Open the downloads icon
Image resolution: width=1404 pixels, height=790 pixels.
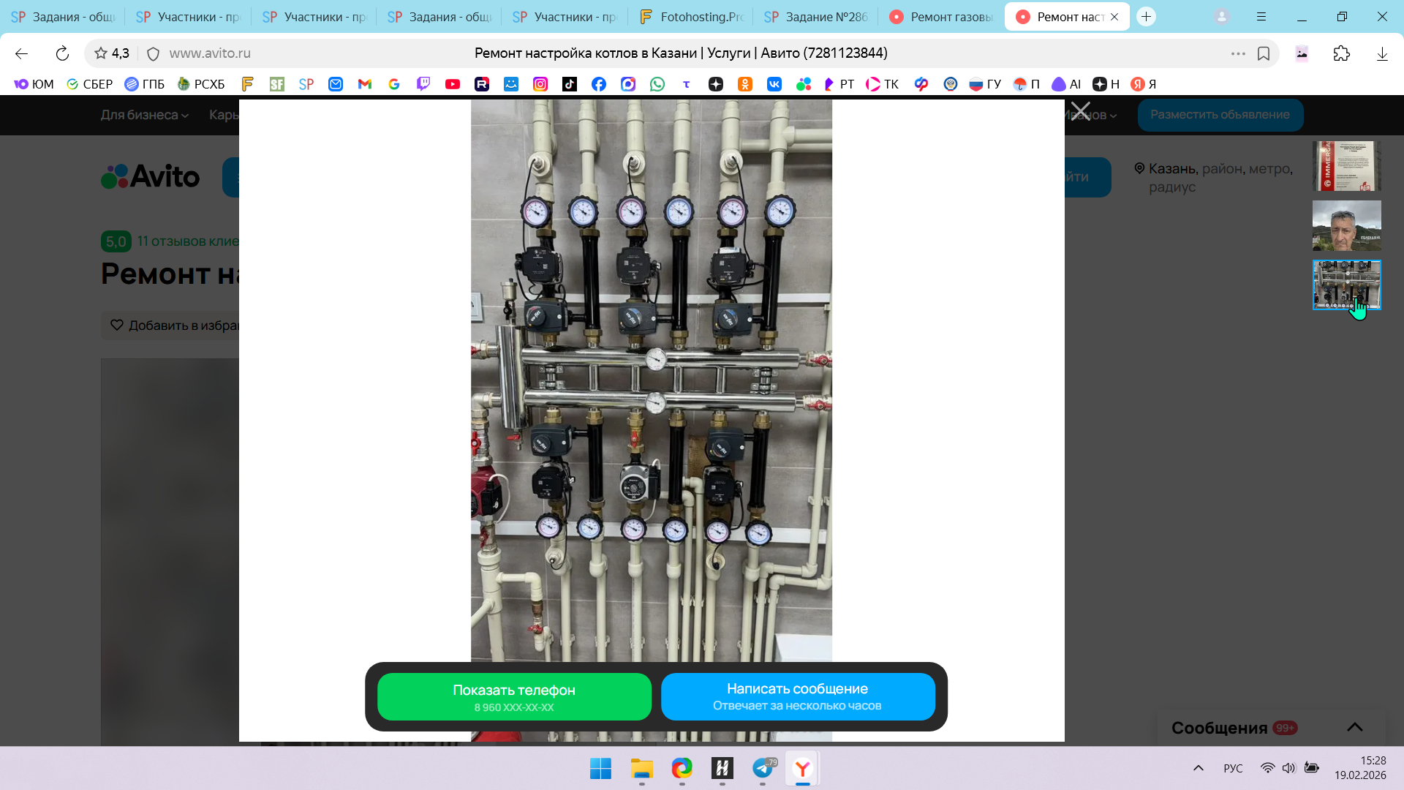(x=1382, y=53)
